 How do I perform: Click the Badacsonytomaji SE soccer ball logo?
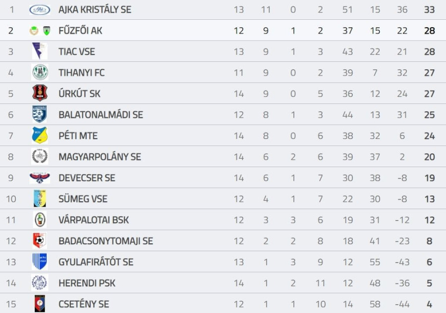[40, 241]
